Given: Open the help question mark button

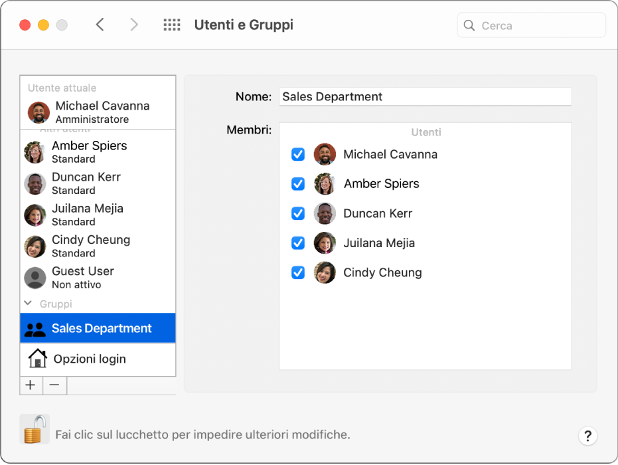Looking at the screenshot, I should click(x=587, y=436).
